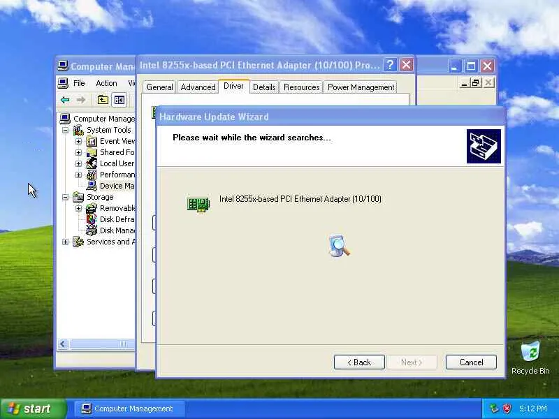Screen dimensions: 559x419
Task: Click the Back button in wizard
Action: point(359,362)
